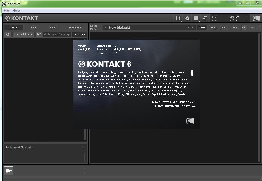Image resolution: width=262 pixels, height=181 pixels.
Task: Click the exclamation mark panic button
Action: click(246, 18)
